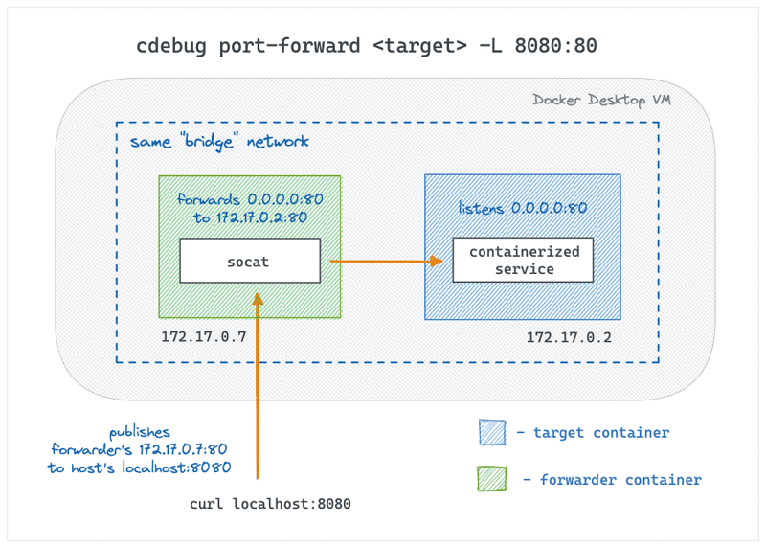Click the "listens 0.0.0.0:80" annotation
The image size is (766, 548).
tap(522, 208)
